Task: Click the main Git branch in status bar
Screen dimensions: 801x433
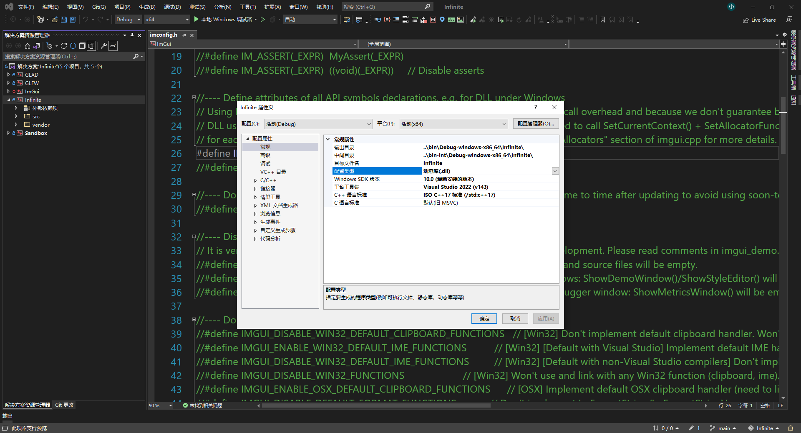Action: (723, 428)
